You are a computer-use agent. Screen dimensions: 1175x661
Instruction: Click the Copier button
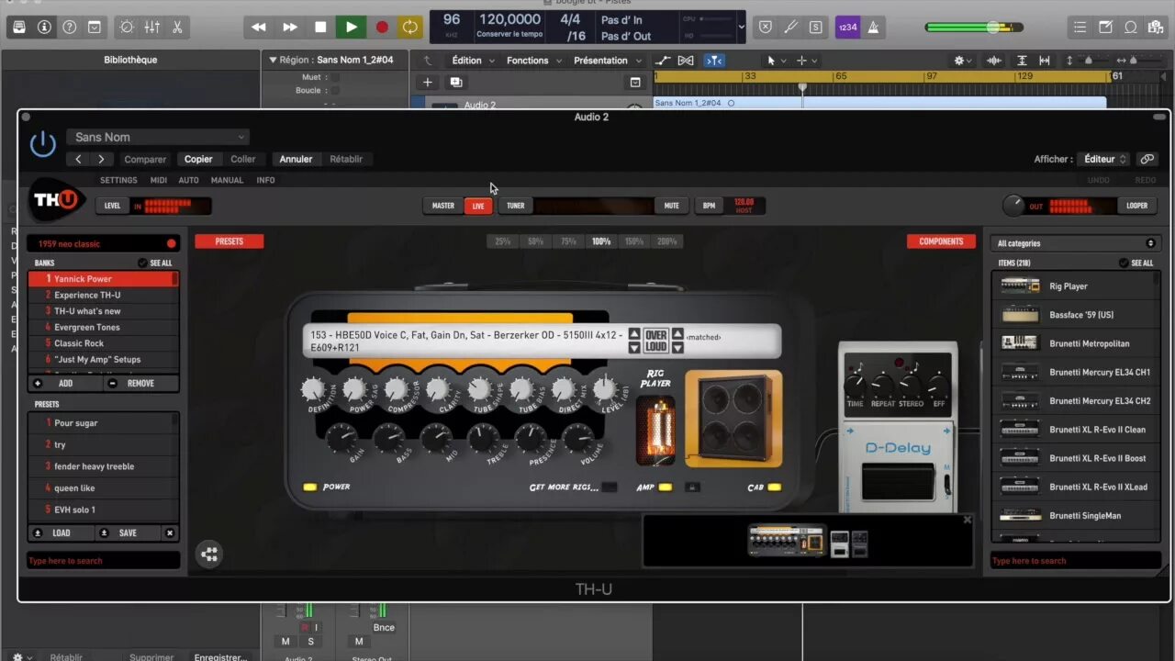(x=198, y=159)
